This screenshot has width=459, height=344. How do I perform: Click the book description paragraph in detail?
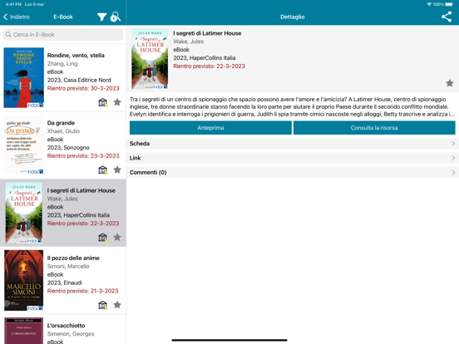[292, 106]
